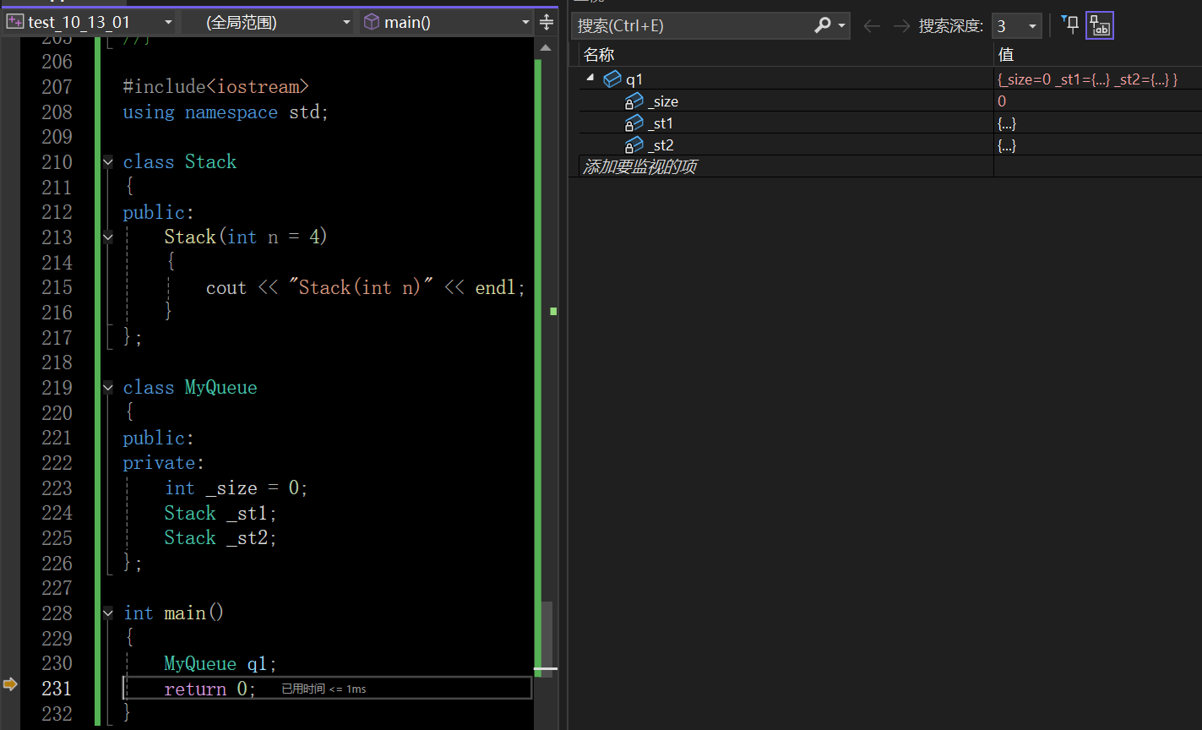Click line number 227 in the gutter
1202x730 pixels.
pos(57,588)
